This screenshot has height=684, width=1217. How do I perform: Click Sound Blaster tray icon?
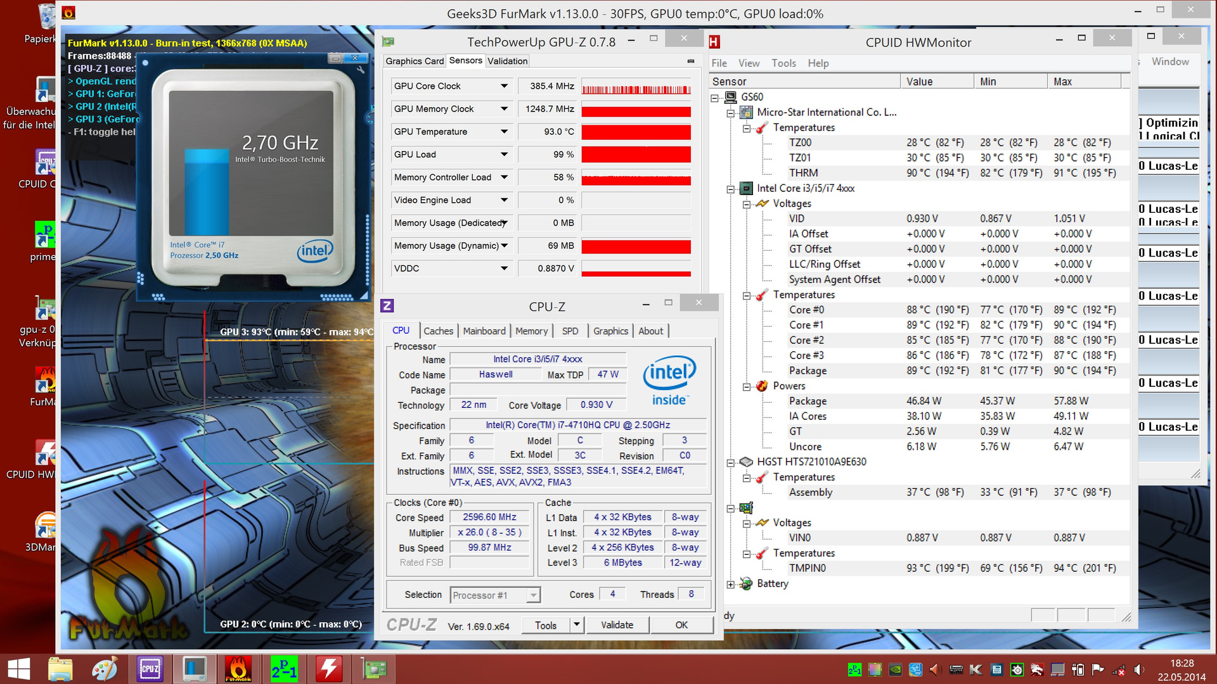coord(956,669)
